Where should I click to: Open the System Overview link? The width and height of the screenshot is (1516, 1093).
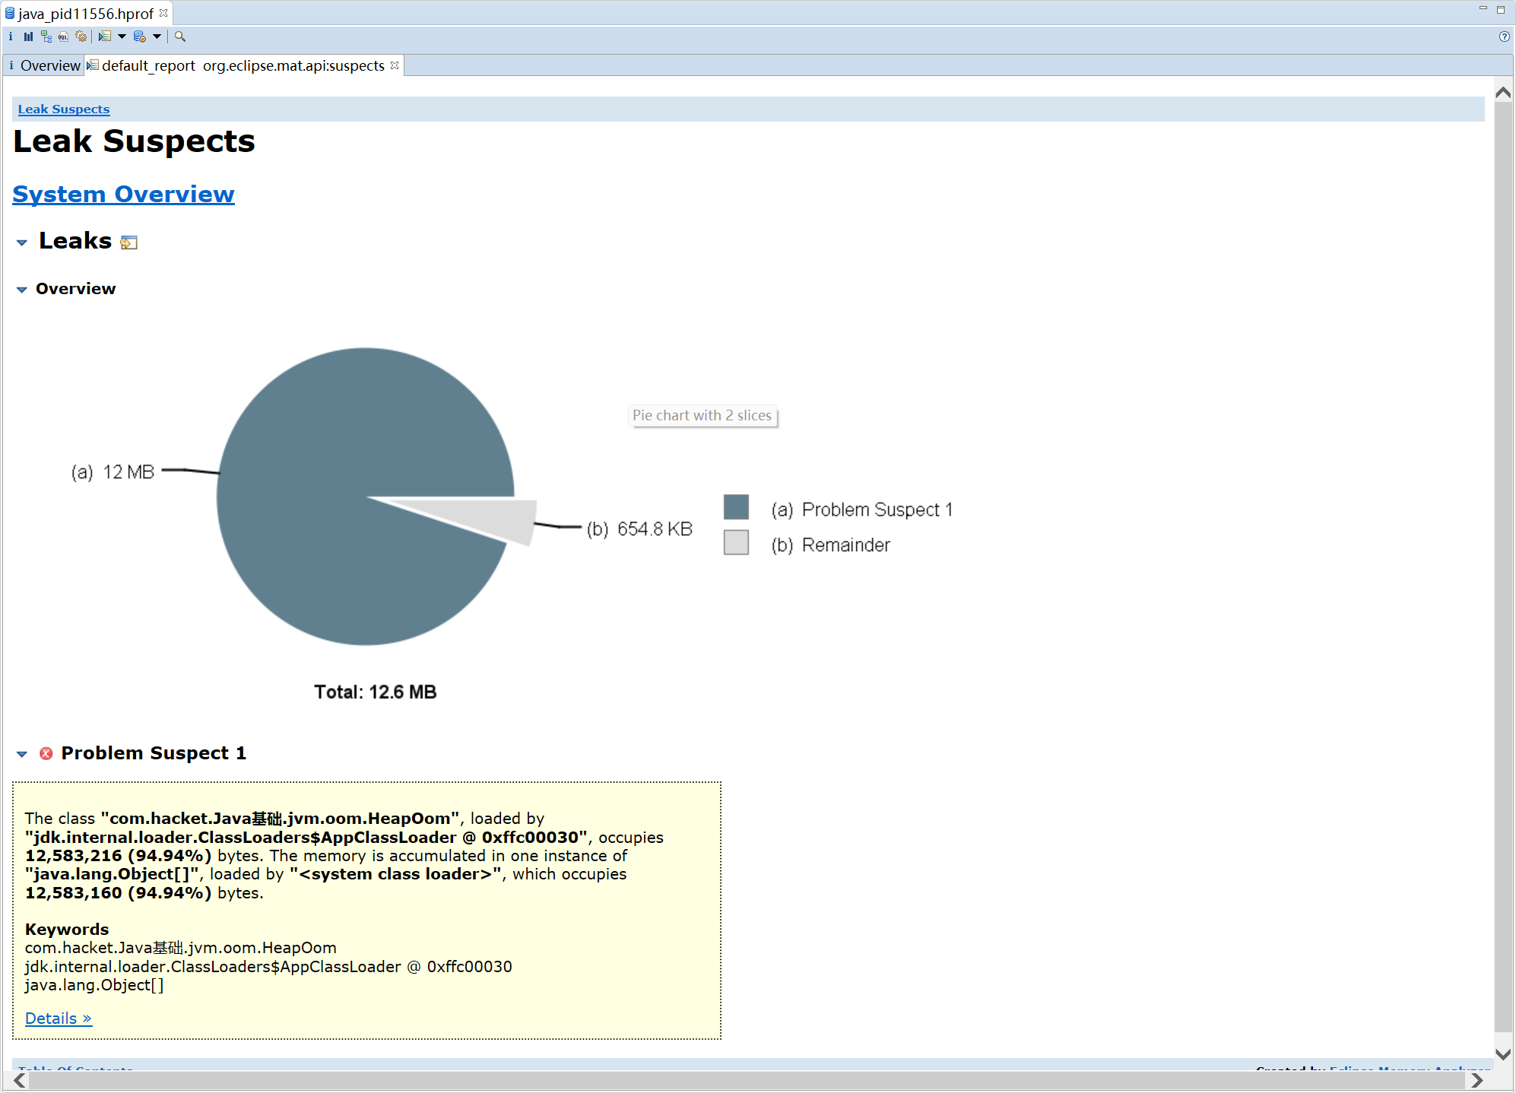click(x=123, y=195)
